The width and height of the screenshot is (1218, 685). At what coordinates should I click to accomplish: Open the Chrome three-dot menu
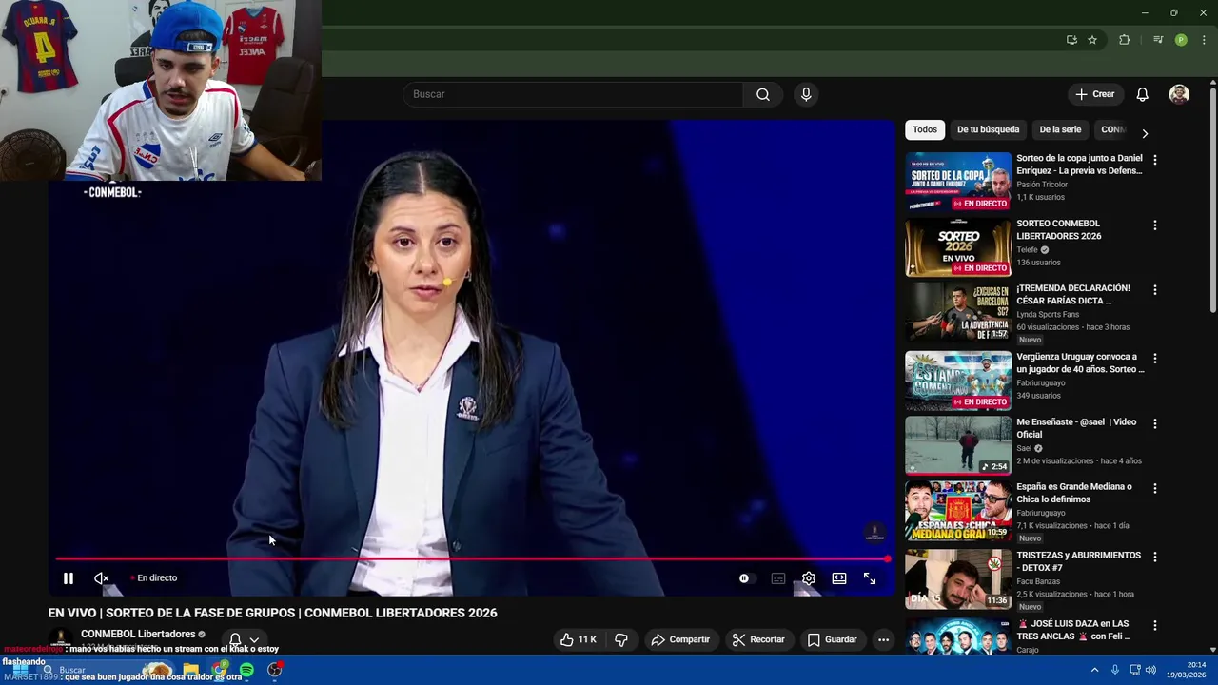click(1204, 40)
